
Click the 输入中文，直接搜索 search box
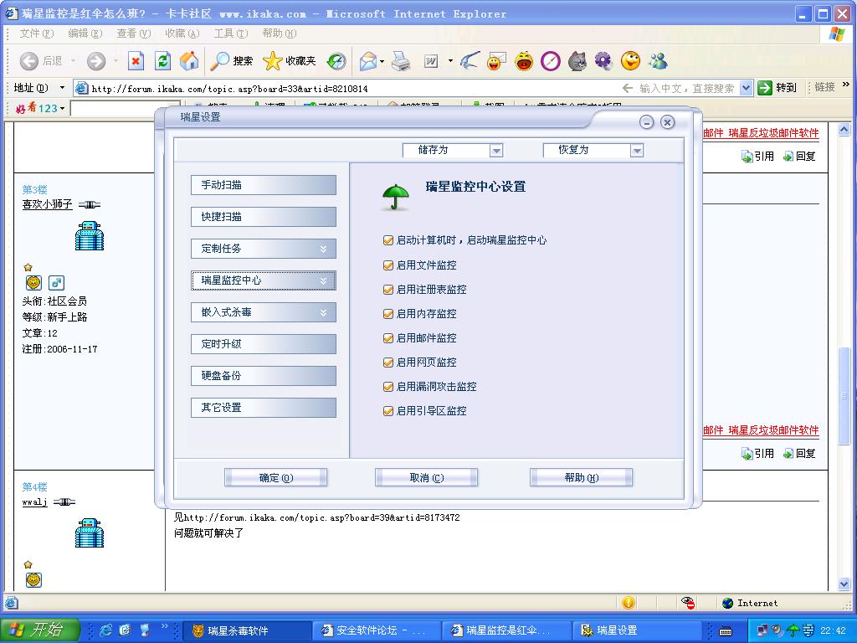tap(686, 88)
